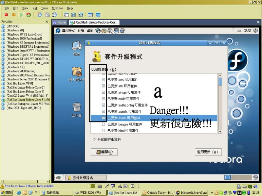This screenshot has height=196, width=262.
Task: Reset the virtual machine from the toolbar
Action: (29, 15)
